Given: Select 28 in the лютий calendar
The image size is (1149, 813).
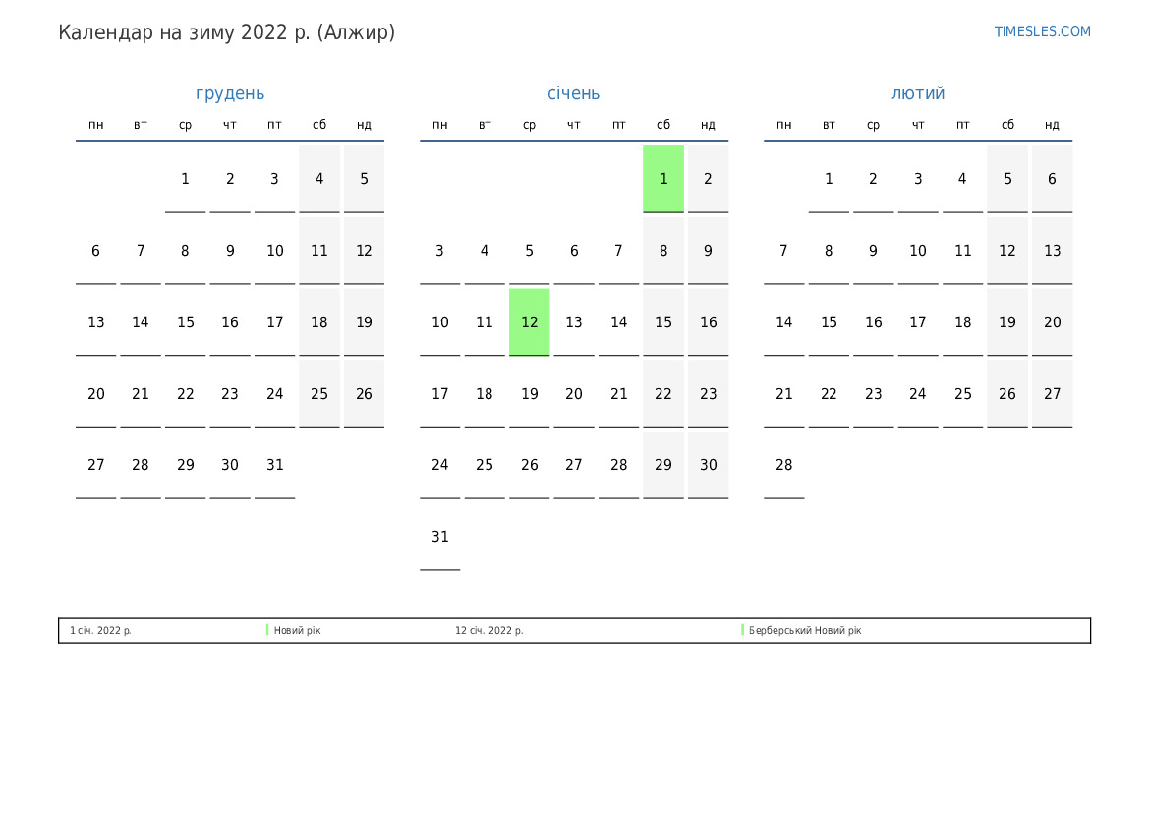Looking at the screenshot, I should tap(784, 465).
